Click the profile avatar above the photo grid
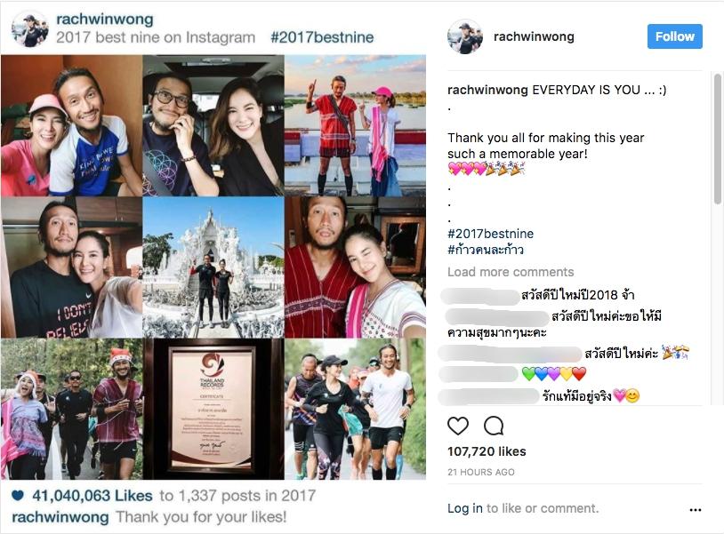 coord(29,28)
